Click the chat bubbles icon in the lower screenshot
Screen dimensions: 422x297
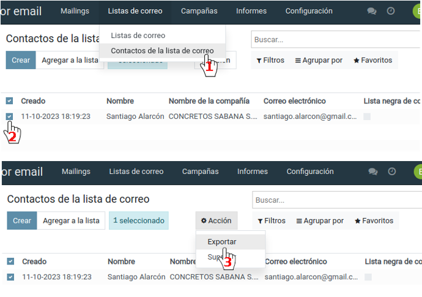coord(373,172)
